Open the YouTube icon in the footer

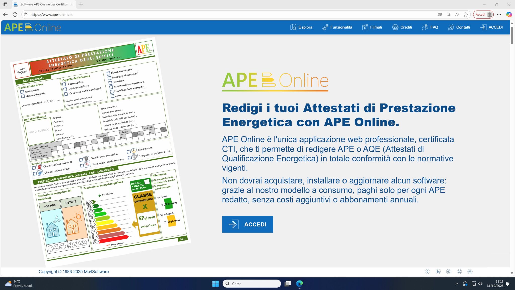point(449,271)
